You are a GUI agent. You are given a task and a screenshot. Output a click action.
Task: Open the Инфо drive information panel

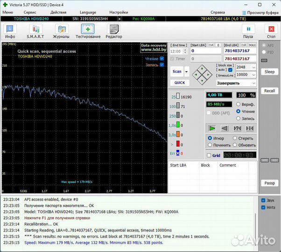tap(10, 31)
